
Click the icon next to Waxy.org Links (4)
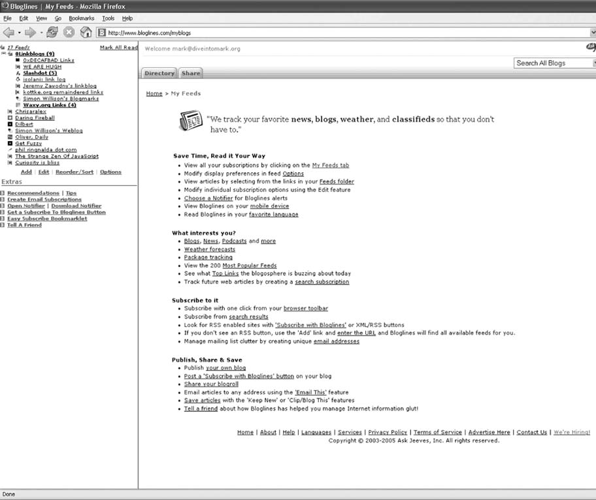tap(18, 105)
